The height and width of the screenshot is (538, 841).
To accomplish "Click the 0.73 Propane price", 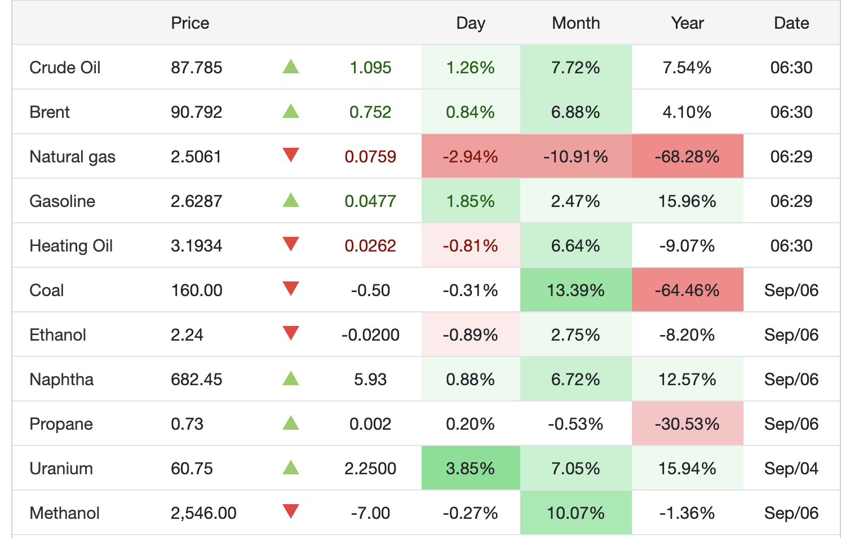I will 187,424.
